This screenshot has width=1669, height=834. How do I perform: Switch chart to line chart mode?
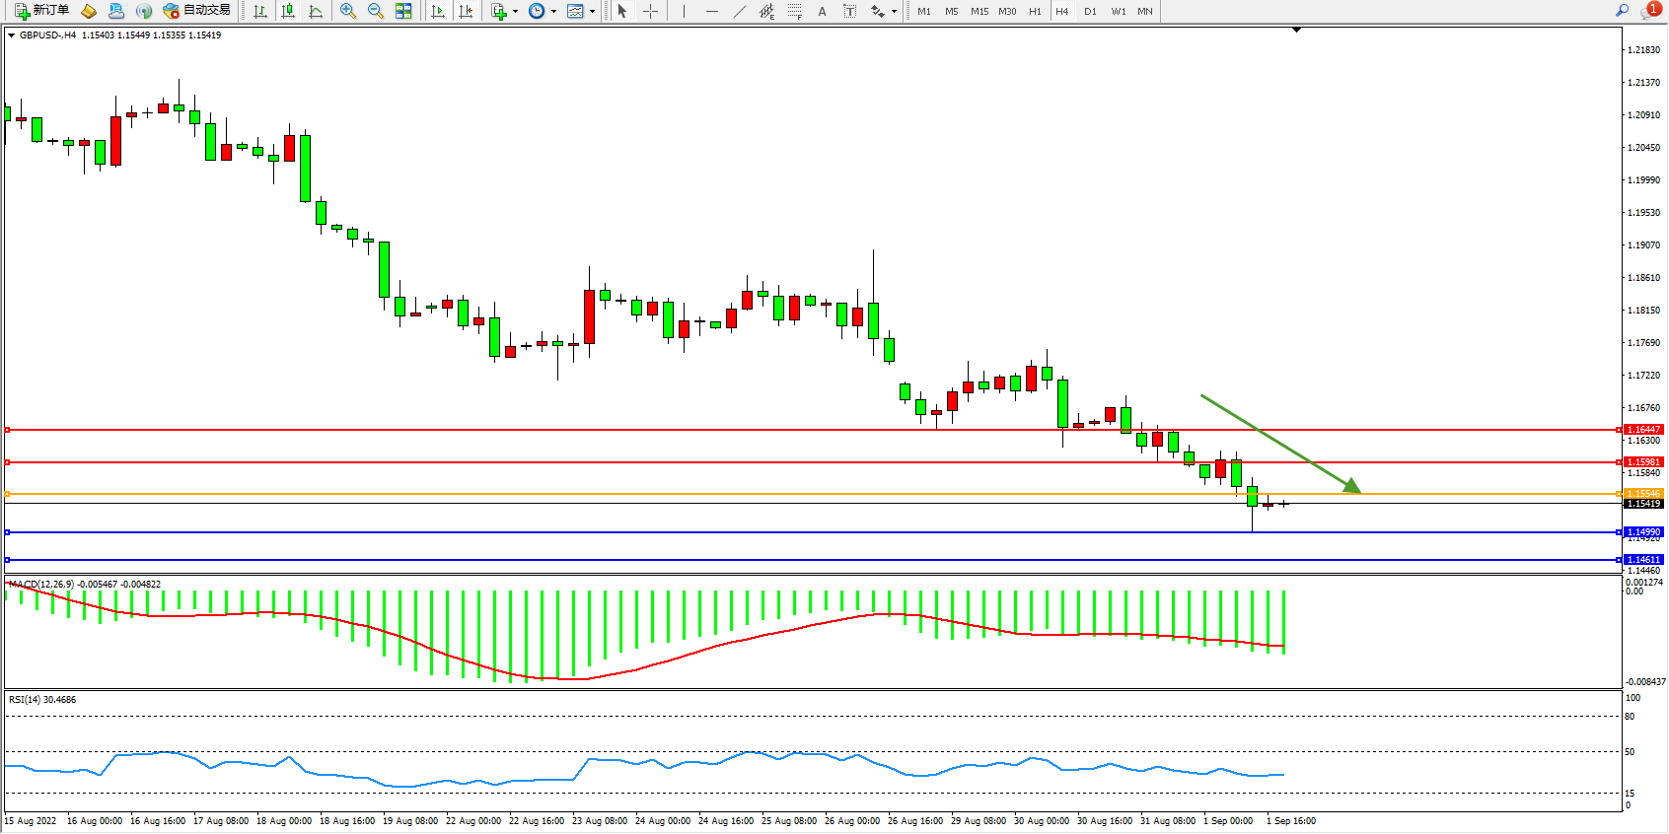(316, 11)
